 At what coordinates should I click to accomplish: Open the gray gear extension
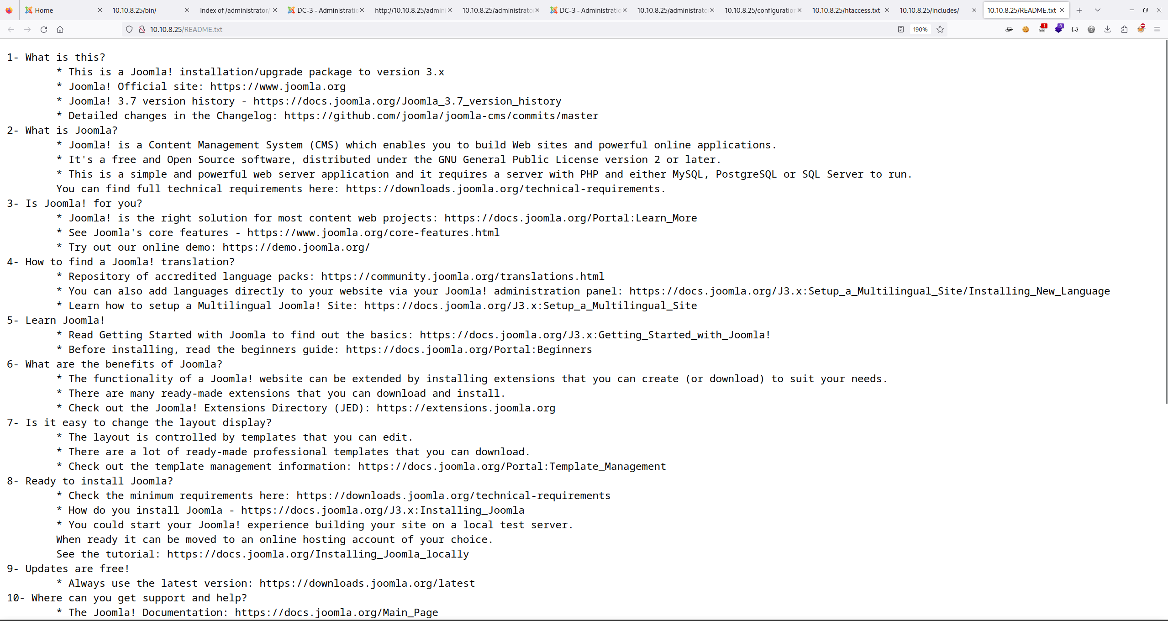click(x=1091, y=29)
